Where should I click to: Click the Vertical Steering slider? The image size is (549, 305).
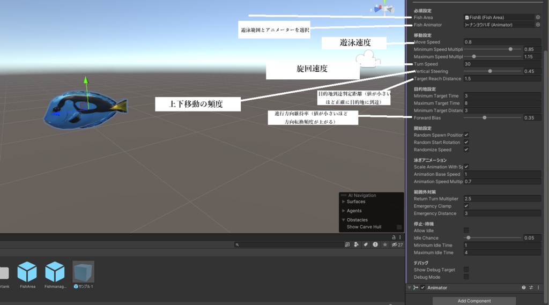[x=493, y=71]
